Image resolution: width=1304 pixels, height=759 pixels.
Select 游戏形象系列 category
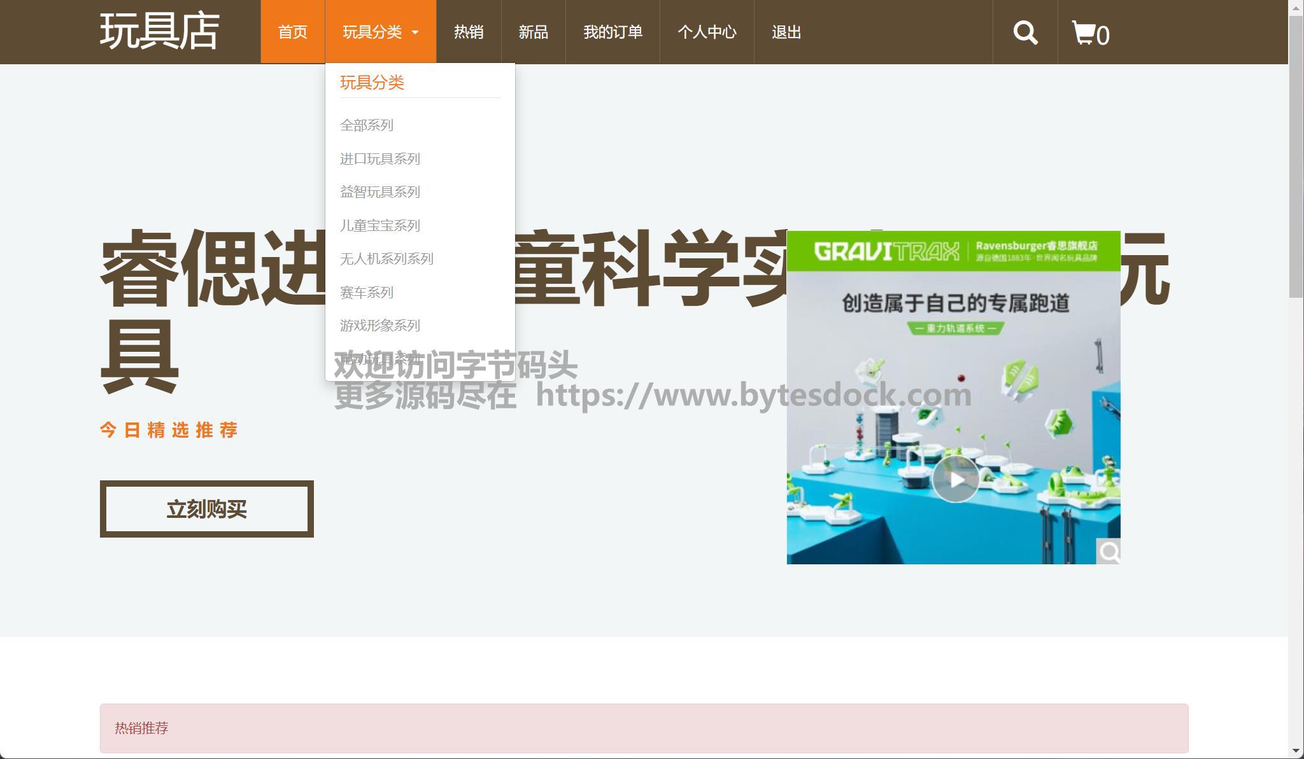380,326
